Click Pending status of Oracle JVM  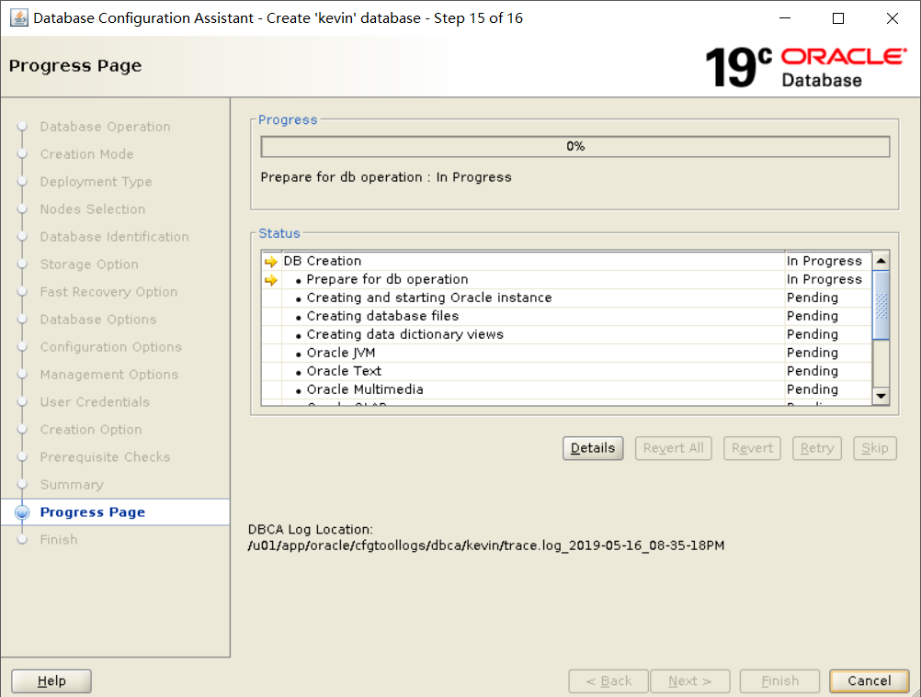tap(813, 353)
